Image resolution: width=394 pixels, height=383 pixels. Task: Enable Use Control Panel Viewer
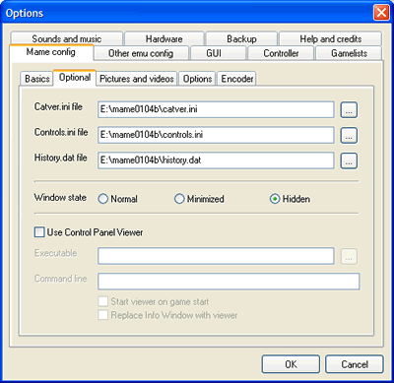pos(89,232)
